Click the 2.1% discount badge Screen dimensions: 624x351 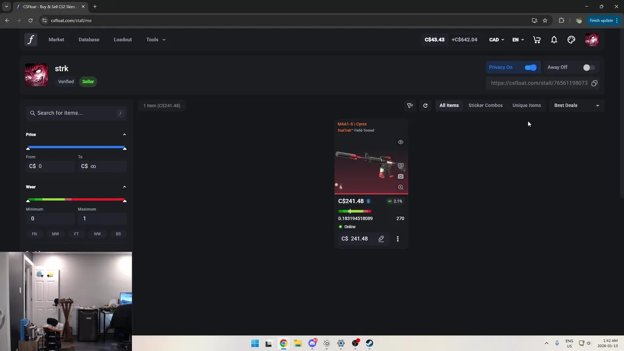point(395,201)
